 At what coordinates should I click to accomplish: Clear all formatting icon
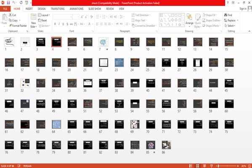tap(92, 17)
